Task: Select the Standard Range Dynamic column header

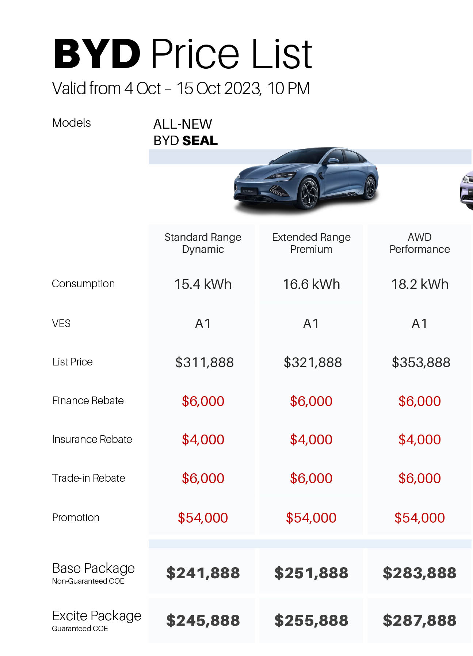Action: tap(203, 243)
